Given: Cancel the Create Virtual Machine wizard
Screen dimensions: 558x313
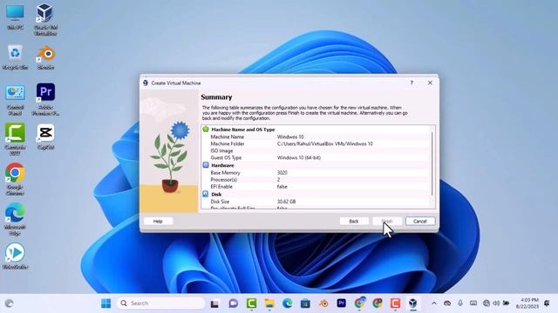Looking at the screenshot, I should (x=420, y=221).
